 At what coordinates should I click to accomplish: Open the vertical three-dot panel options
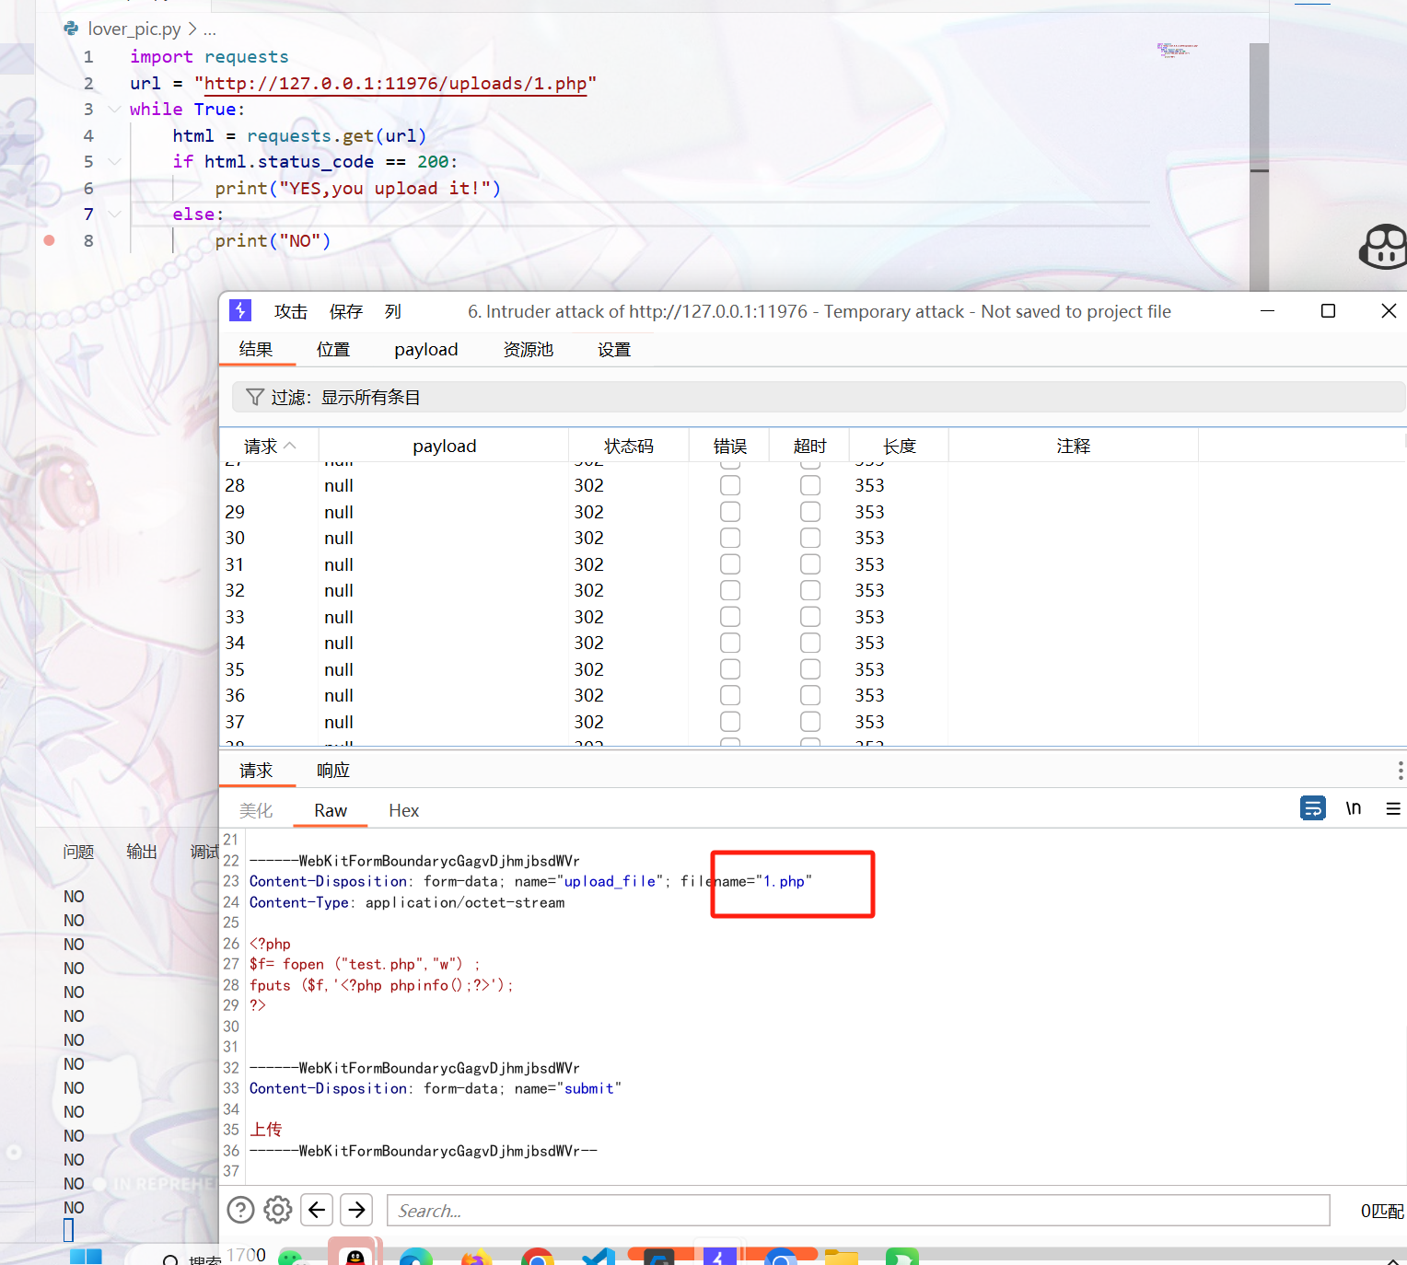pyautogui.click(x=1400, y=771)
